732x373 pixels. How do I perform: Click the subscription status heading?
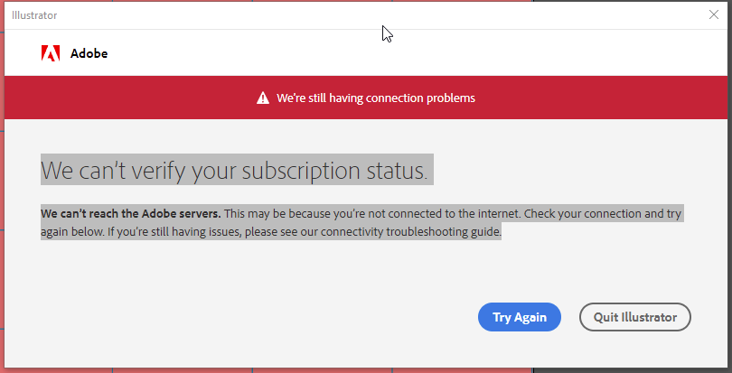(x=234, y=170)
